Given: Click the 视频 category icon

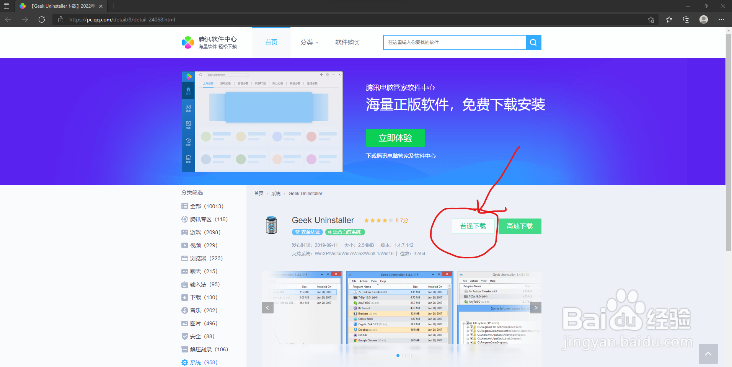Looking at the screenshot, I should tap(185, 245).
